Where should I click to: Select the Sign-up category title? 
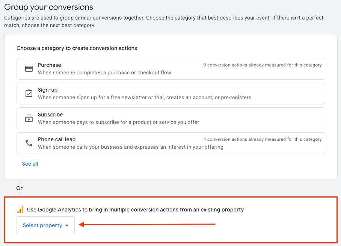[x=48, y=90]
